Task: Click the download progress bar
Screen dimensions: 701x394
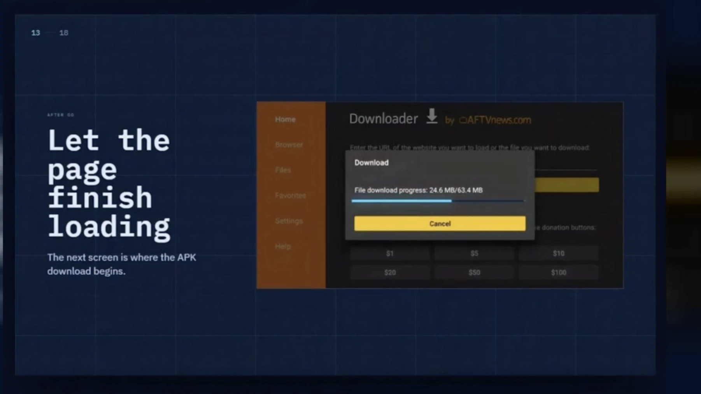Action: pos(438,201)
